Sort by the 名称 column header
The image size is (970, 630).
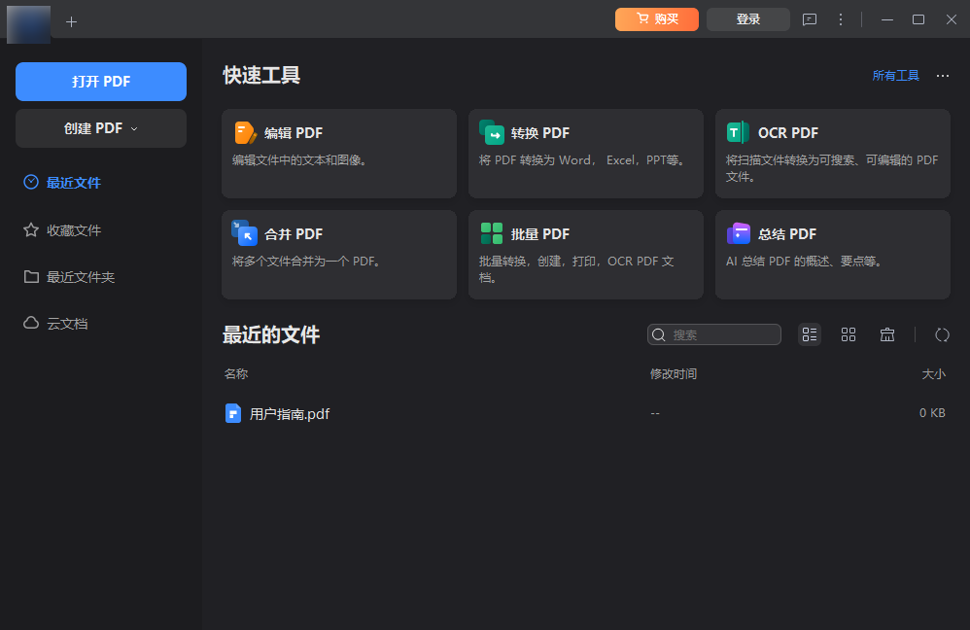tap(235, 373)
